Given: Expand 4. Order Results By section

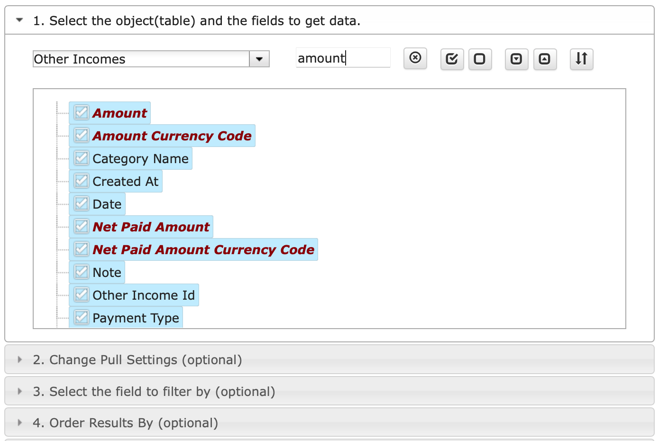Looking at the screenshot, I should 329,423.
